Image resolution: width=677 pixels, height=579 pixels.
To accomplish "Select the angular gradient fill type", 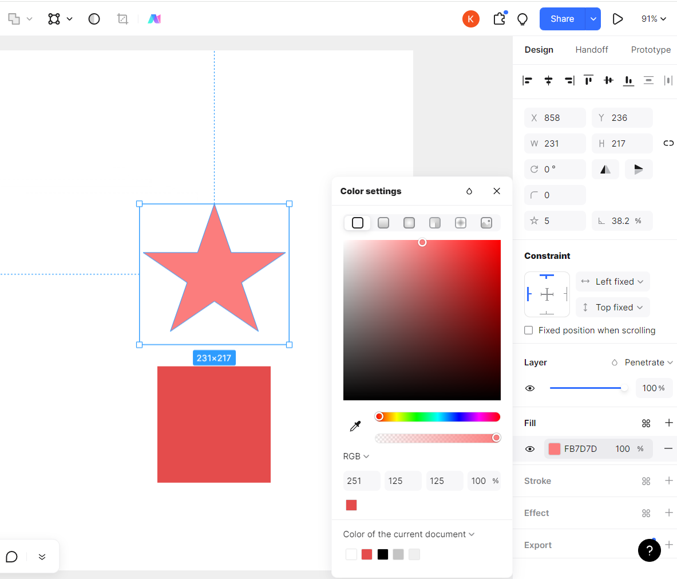I will point(435,223).
